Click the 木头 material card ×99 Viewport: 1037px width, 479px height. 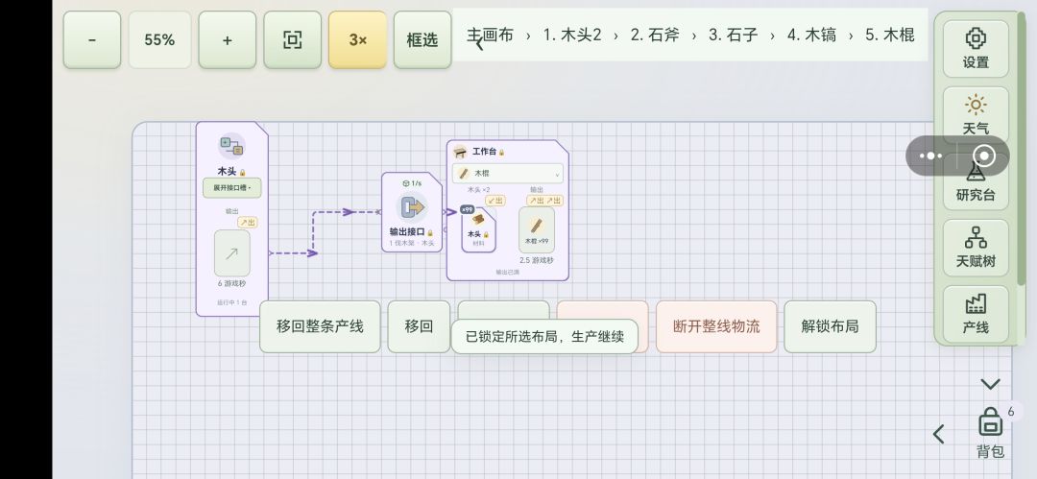pos(479,228)
